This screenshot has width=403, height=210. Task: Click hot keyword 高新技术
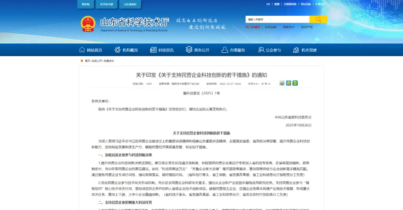288,27
